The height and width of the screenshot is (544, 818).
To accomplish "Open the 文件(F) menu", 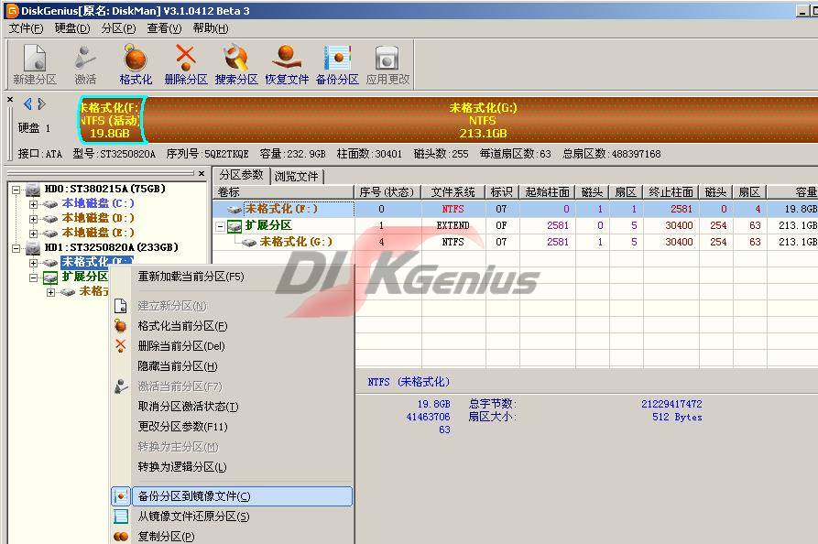I will click(26, 28).
